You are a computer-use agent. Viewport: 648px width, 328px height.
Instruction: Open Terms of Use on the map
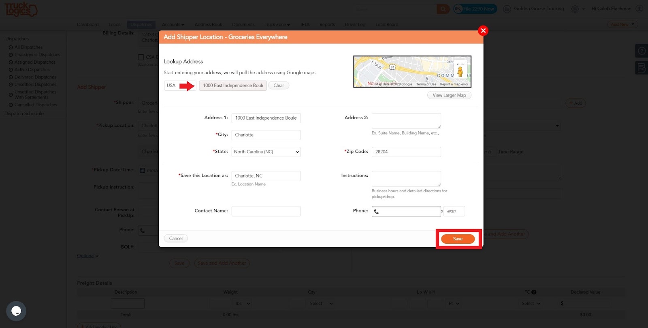(x=426, y=84)
